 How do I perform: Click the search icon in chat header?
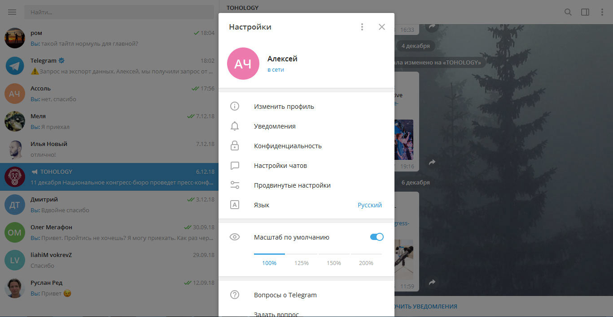click(x=568, y=12)
